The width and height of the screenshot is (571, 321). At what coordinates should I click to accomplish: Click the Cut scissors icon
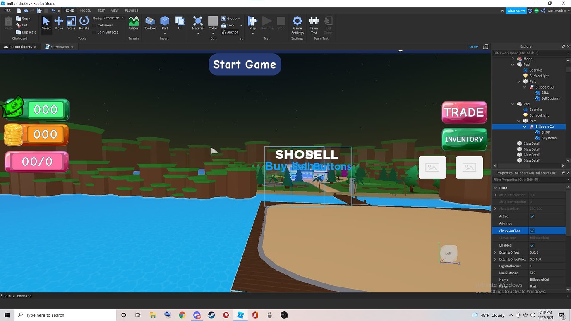(x=18, y=25)
